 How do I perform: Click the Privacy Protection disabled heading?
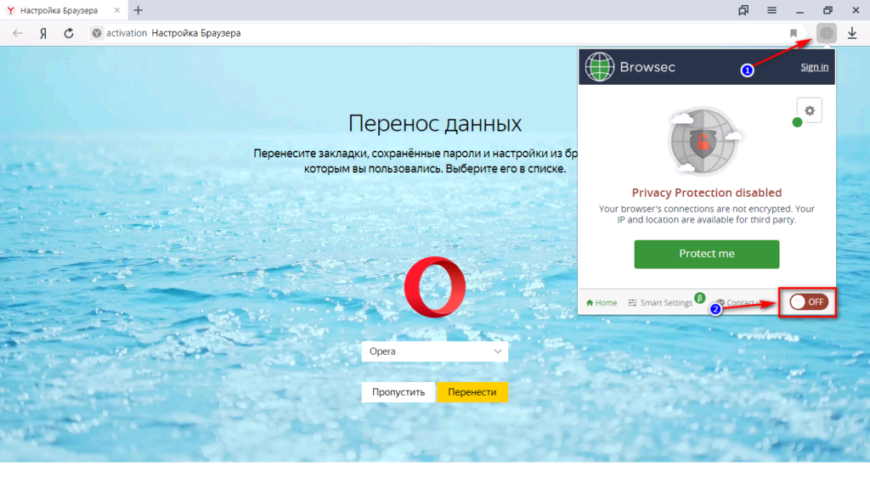[706, 193]
